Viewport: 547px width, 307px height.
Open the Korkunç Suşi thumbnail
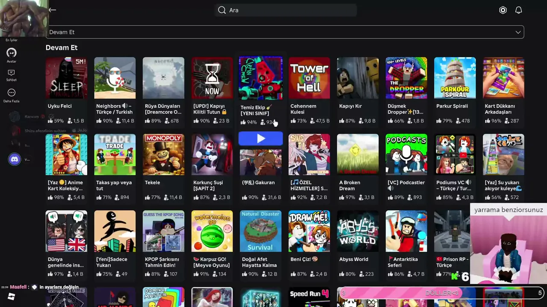pos(212,155)
